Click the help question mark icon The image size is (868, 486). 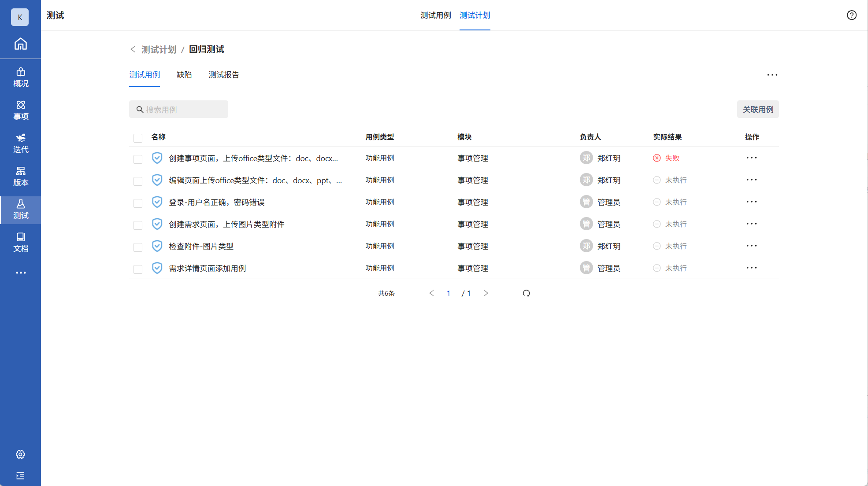851,15
